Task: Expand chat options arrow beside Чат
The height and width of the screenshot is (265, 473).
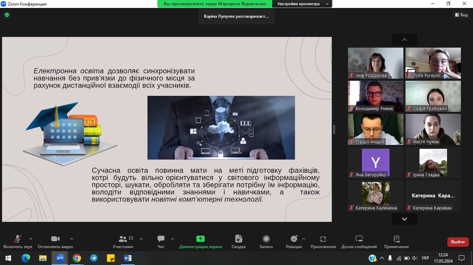Action: (172, 239)
